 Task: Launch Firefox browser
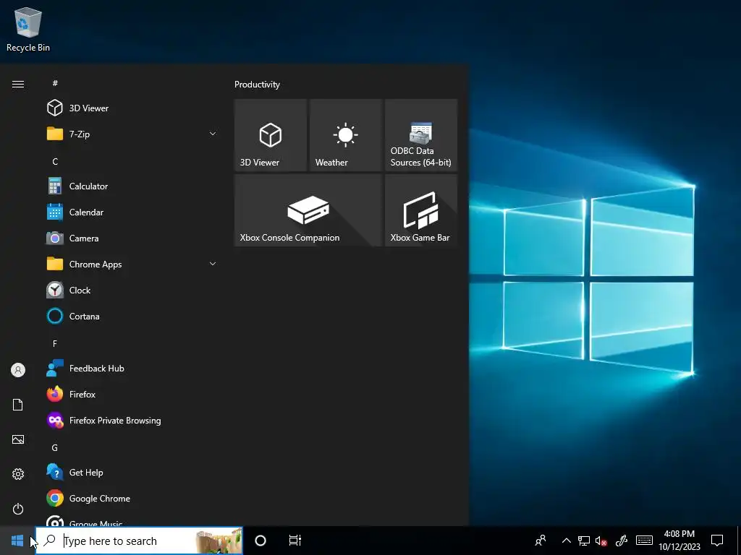[132, 394]
